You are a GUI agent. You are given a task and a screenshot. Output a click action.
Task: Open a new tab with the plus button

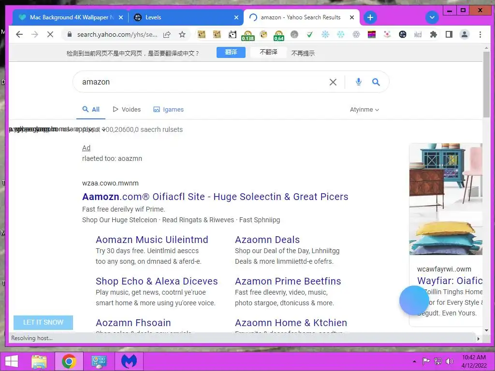click(x=370, y=17)
